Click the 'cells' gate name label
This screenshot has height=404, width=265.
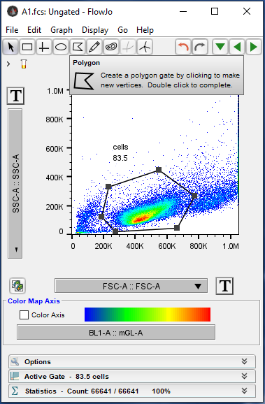(x=120, y=147)
